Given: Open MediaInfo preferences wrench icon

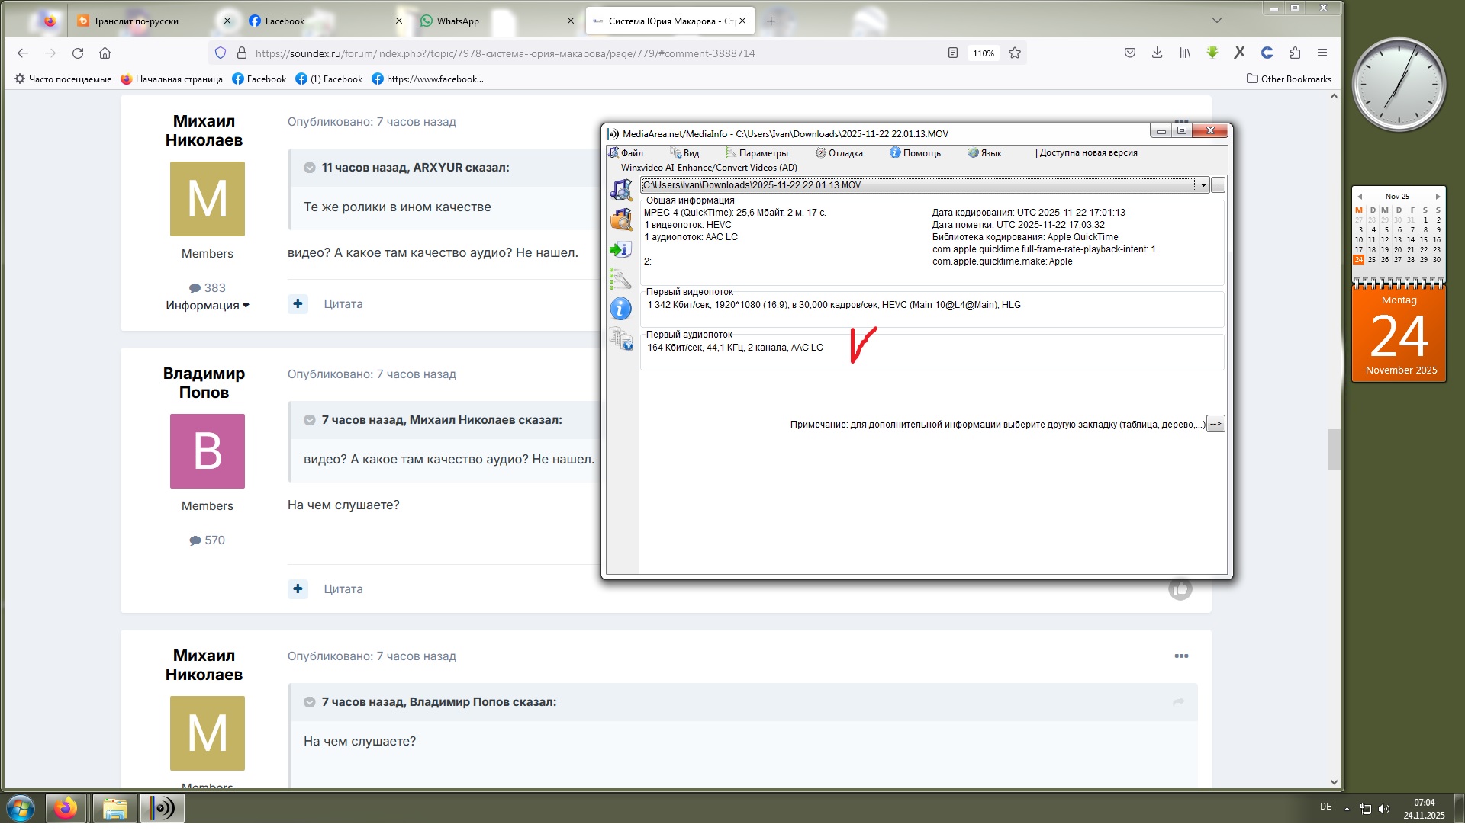Looking at the screenshot, I should coord(620,279).
